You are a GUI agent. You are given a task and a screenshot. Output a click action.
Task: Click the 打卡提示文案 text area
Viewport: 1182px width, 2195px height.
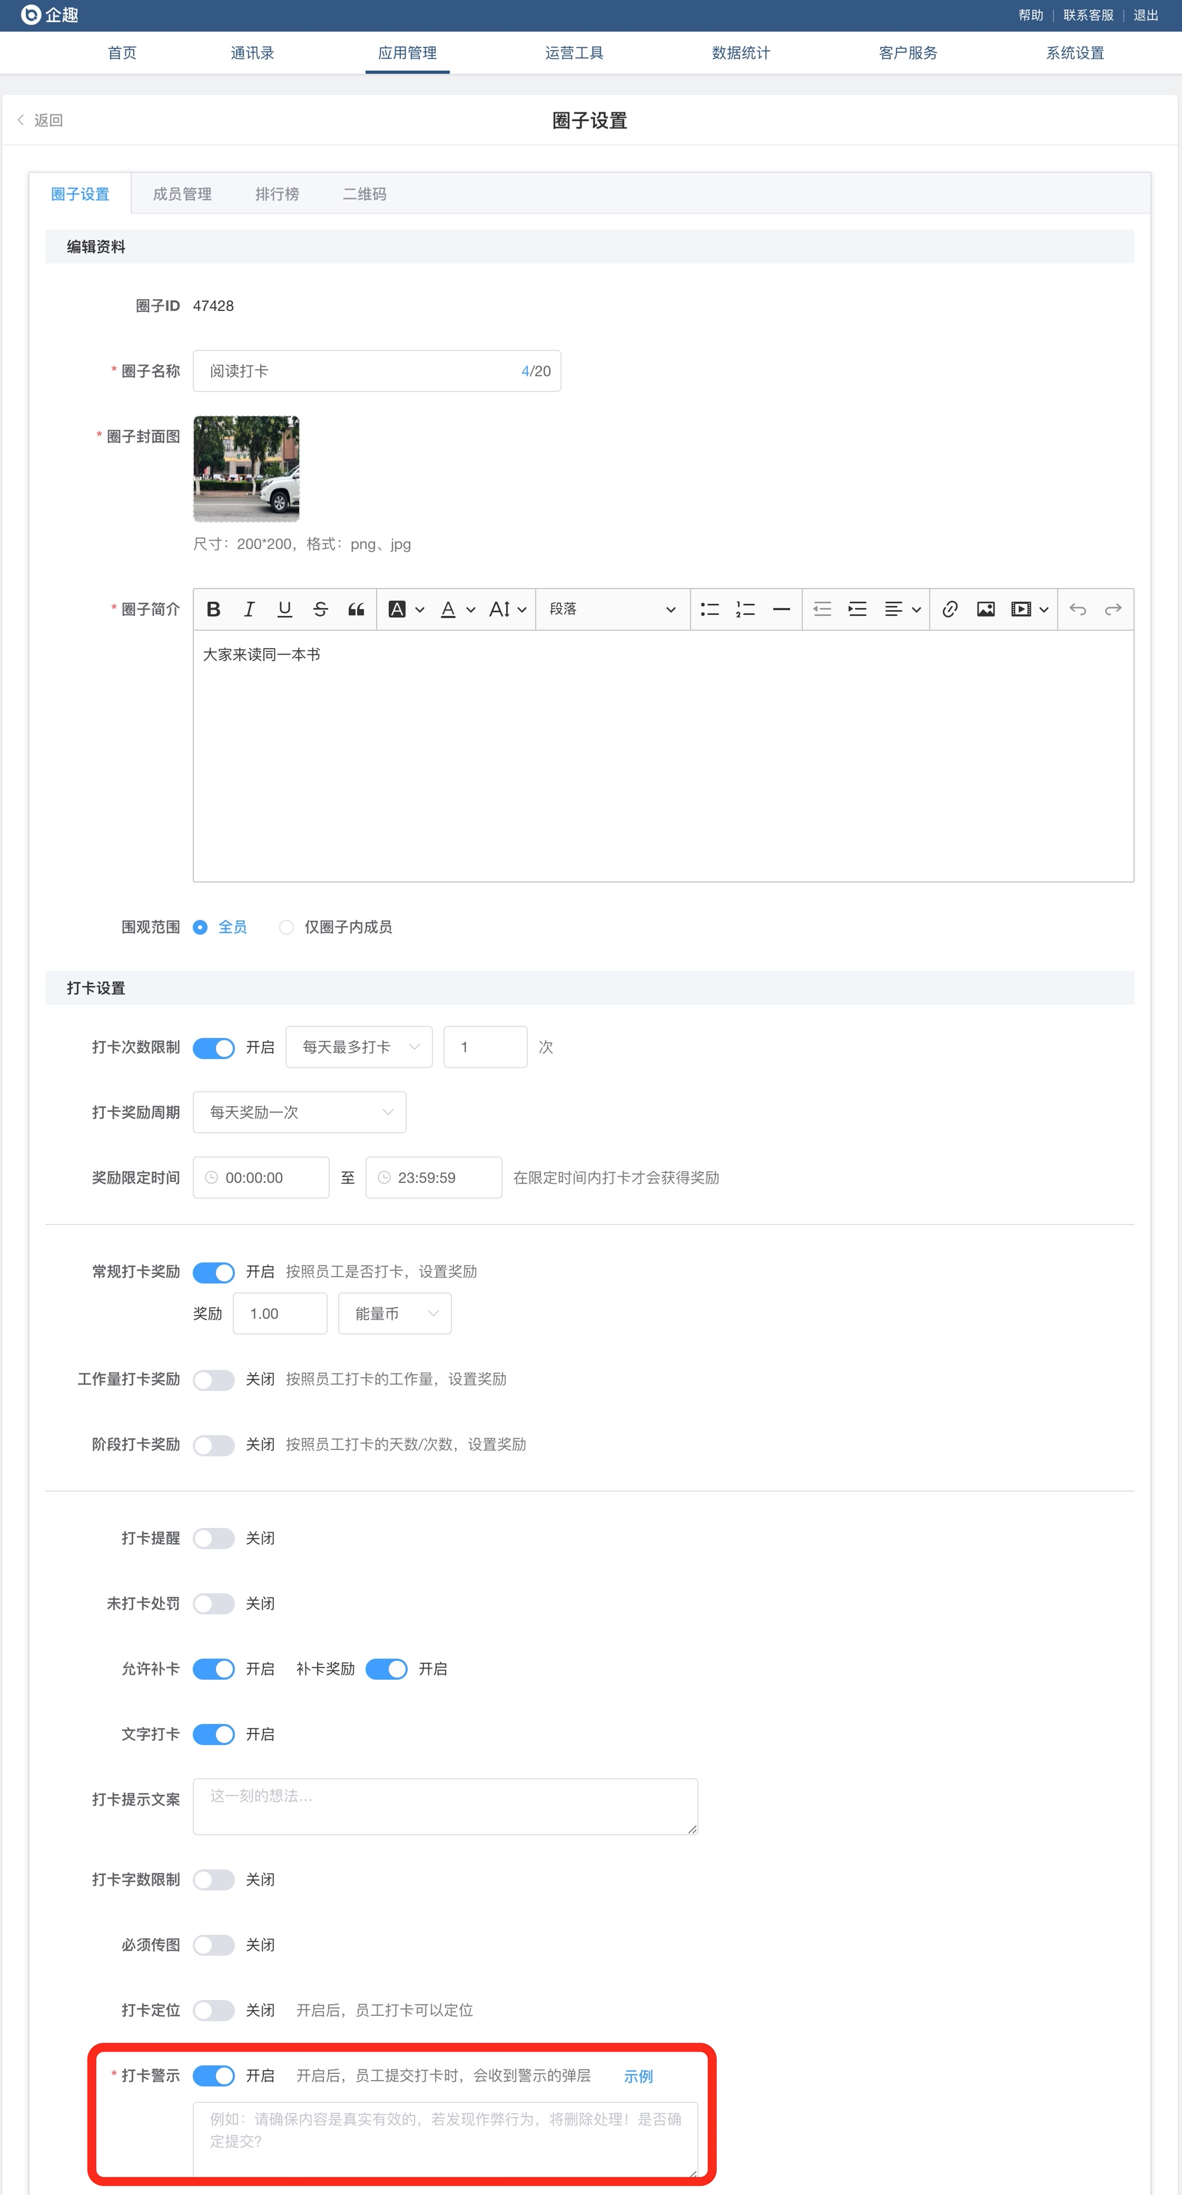446,1807
